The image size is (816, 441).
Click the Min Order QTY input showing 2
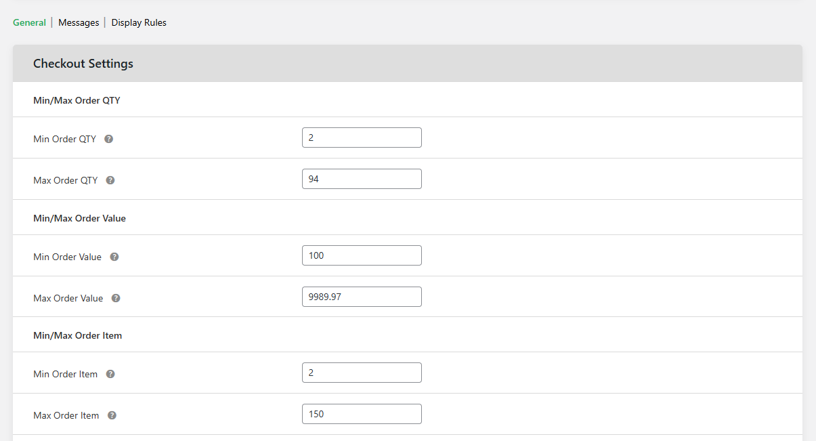pos(362,137)
